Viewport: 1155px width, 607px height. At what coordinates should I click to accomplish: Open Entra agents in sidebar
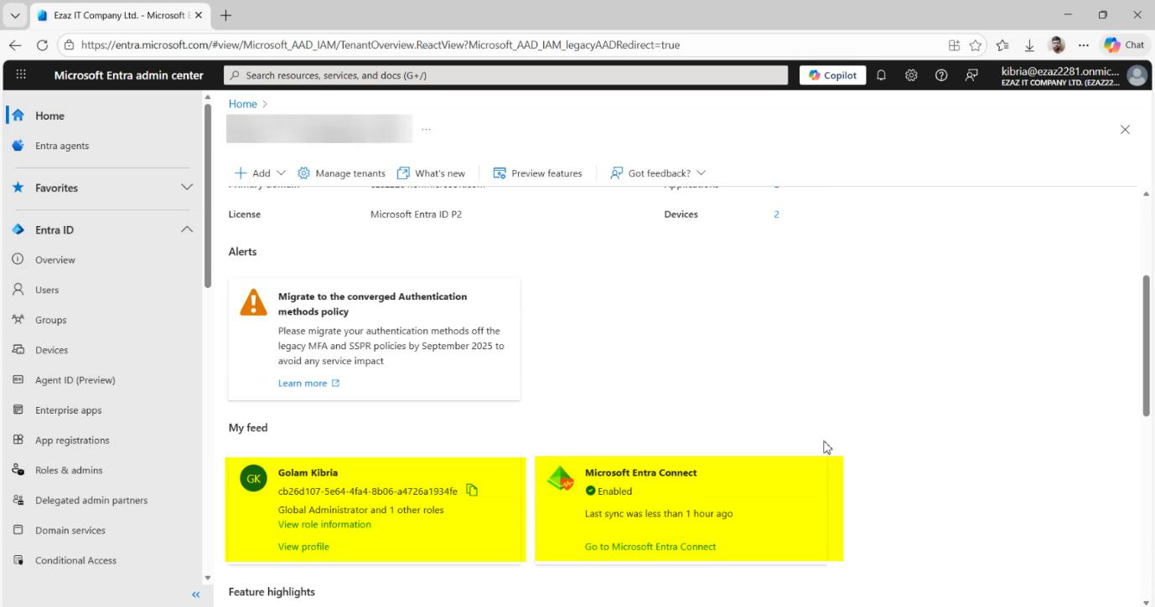tap(61, 146)
